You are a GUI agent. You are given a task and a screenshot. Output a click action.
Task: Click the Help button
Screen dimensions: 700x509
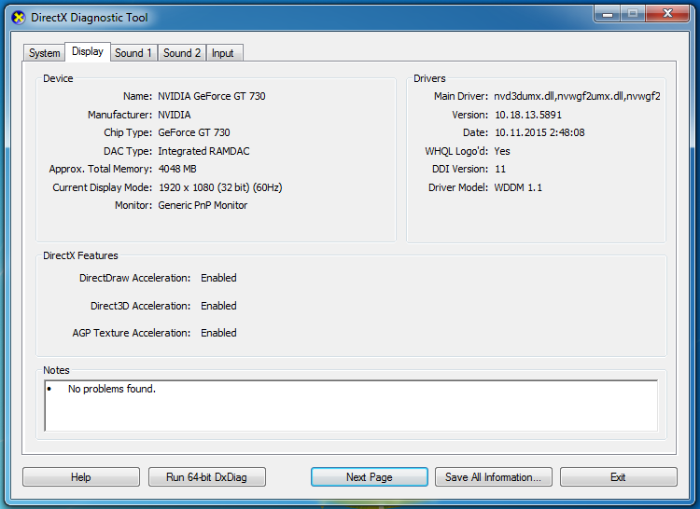[x=81, y=477]
